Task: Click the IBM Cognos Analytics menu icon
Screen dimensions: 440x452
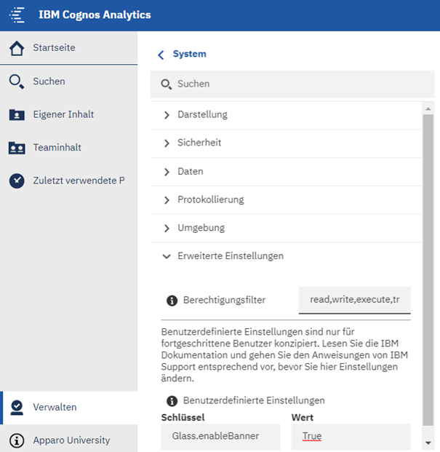Action: point(17,15)
